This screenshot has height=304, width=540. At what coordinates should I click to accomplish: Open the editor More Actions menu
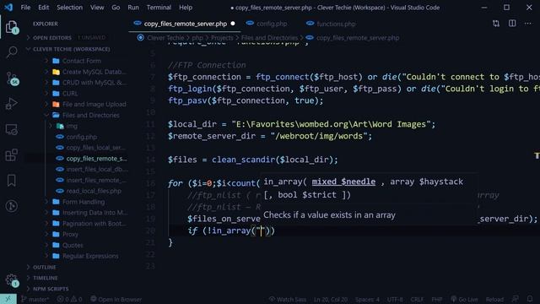[x=527, y=24]
